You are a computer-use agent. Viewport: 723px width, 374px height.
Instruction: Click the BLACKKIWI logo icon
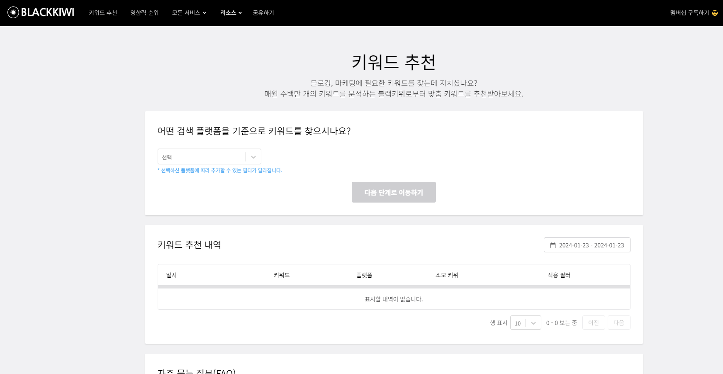(x=13, y=12)
